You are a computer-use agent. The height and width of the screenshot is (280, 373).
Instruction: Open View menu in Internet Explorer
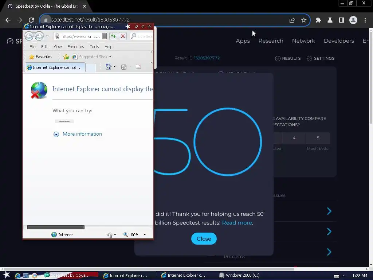(x=58, y=47)
